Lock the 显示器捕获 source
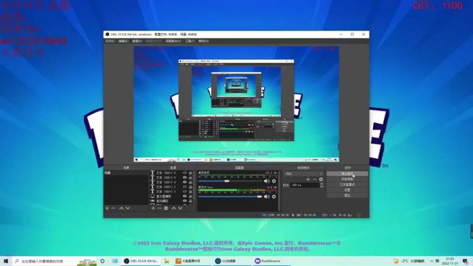The width and height of the screenshot is (473, 266). (x=190, y=196)
